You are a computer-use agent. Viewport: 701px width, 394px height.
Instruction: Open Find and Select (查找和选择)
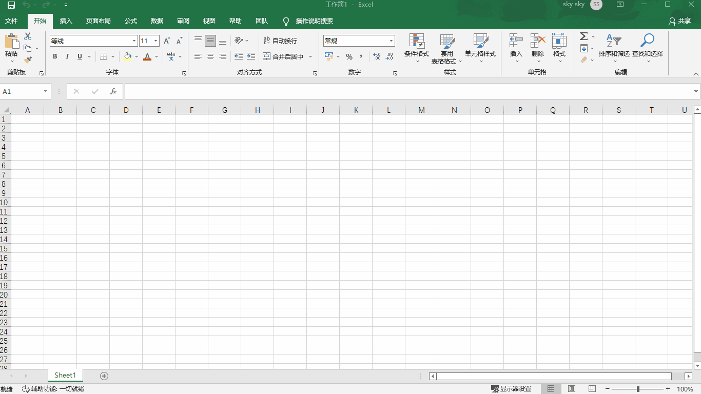[647, 46]
